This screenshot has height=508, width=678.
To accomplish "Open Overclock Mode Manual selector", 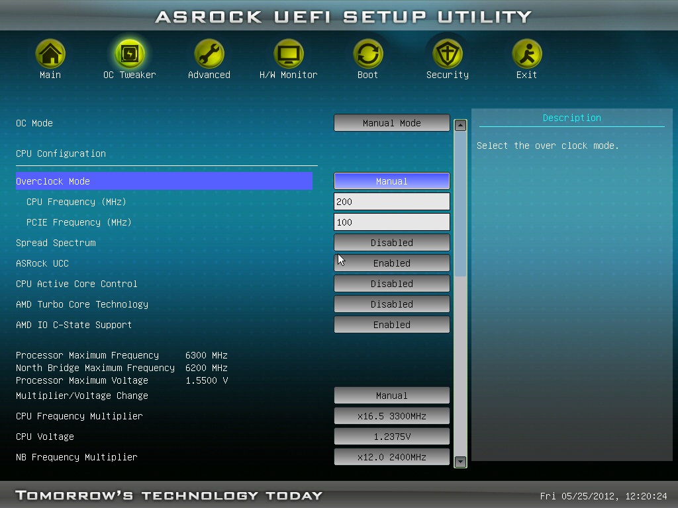I will point(392,181).
